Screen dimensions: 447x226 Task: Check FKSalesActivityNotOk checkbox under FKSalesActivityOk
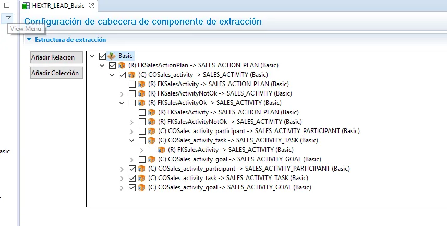pyautogui.click(x=142, y=122)
